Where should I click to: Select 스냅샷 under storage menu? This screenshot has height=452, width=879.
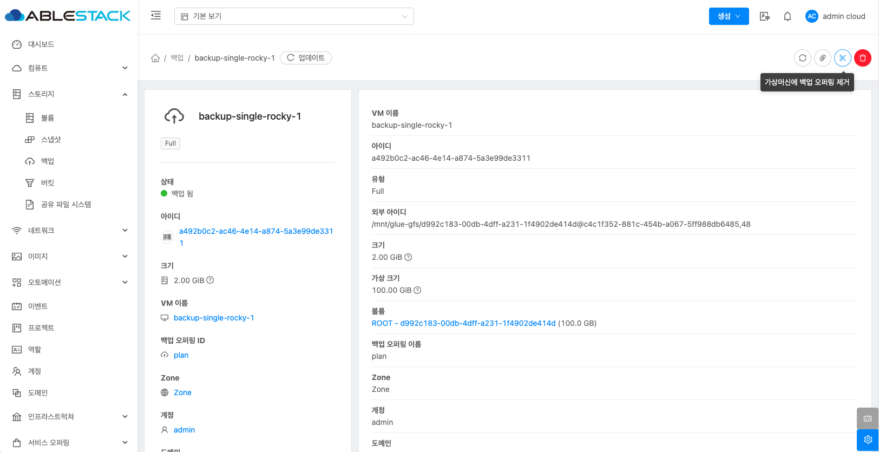click(x=51, y=140)
